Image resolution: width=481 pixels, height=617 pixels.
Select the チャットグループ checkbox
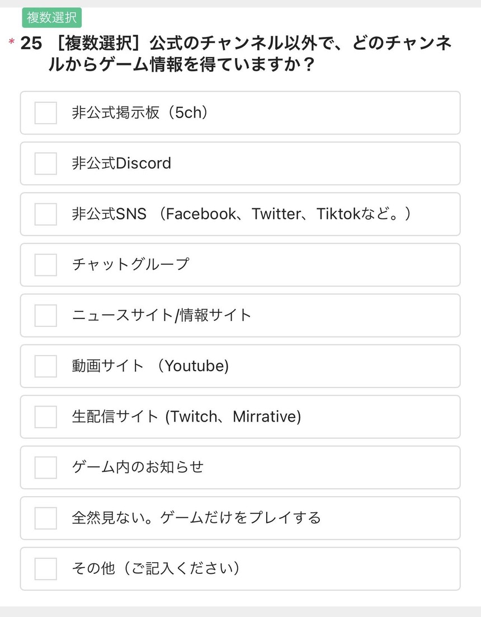point(45,265)
